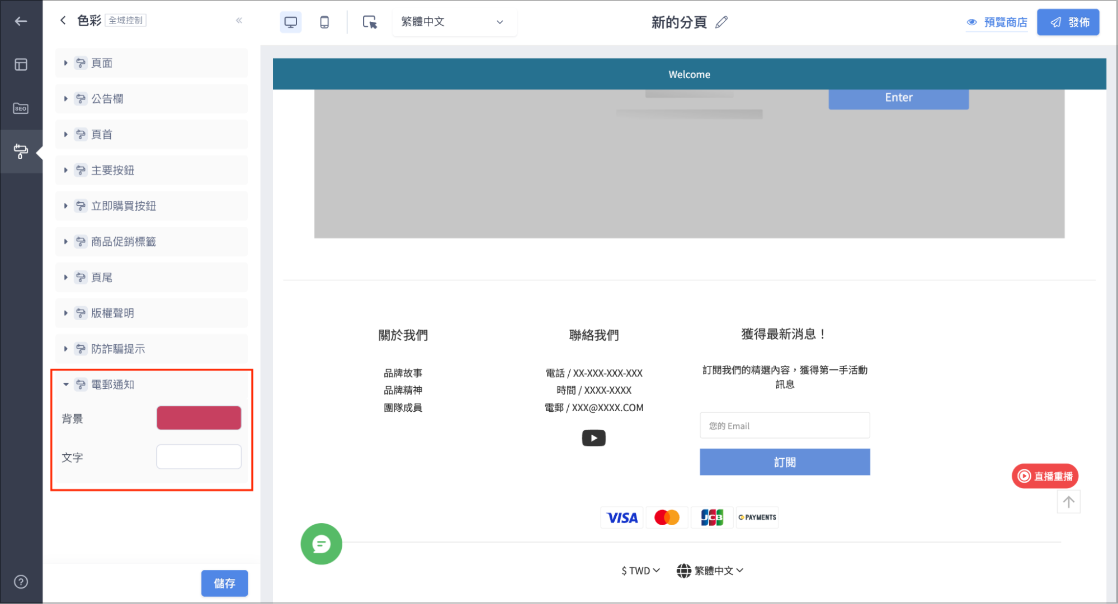
Task: Click the Welcome announcement bar
Action: click(689, 74)
